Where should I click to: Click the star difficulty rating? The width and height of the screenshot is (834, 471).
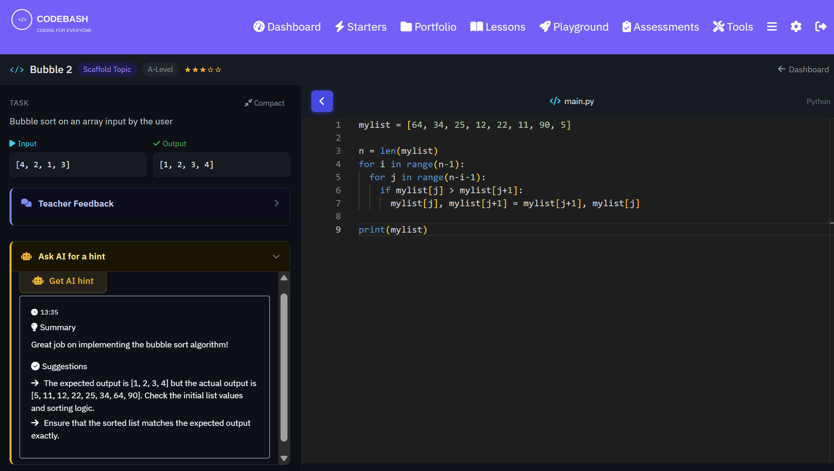coord(203,70)
